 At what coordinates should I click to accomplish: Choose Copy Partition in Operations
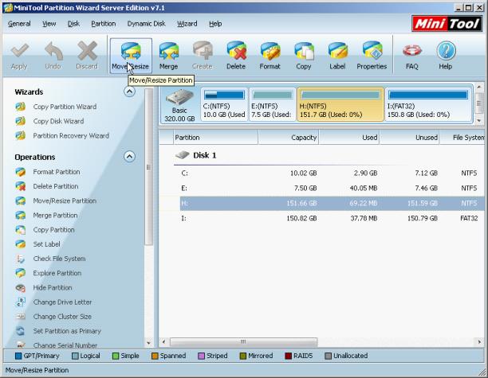coord(54,230)
